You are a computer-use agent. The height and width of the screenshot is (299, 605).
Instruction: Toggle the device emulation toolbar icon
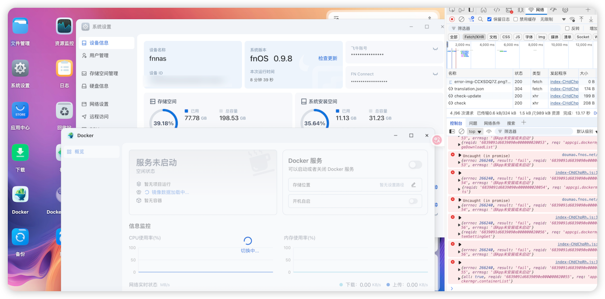(x=461, y=10)
